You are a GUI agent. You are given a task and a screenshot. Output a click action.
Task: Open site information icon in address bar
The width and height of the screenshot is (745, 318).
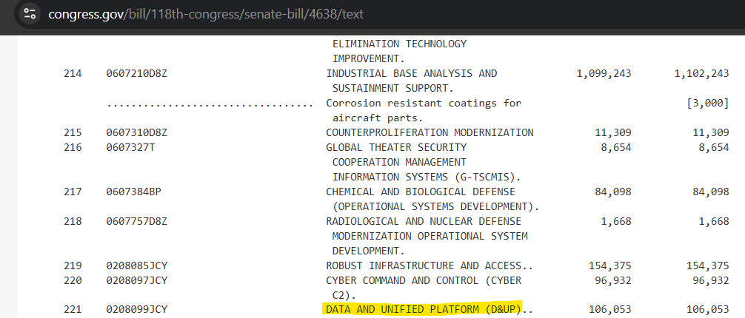coord(30,13)
